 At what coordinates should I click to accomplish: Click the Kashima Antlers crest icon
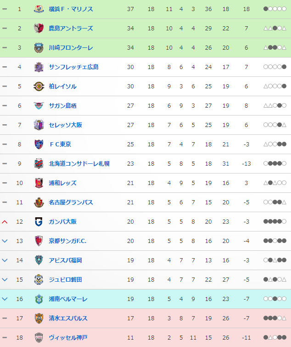[39, 29]
